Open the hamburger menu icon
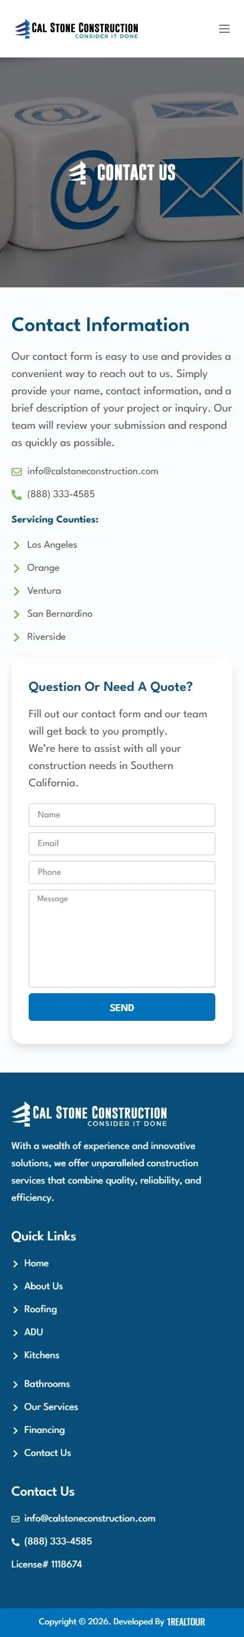 [224, 29]
